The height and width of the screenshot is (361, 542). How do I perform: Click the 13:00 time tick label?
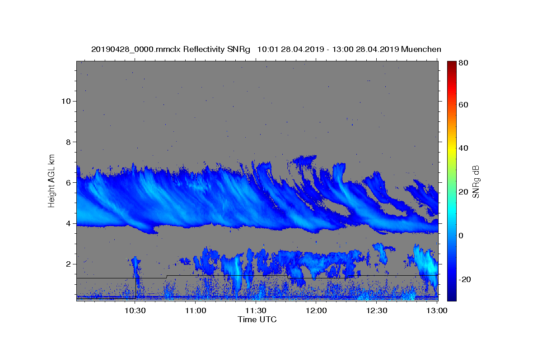[437, 310]
